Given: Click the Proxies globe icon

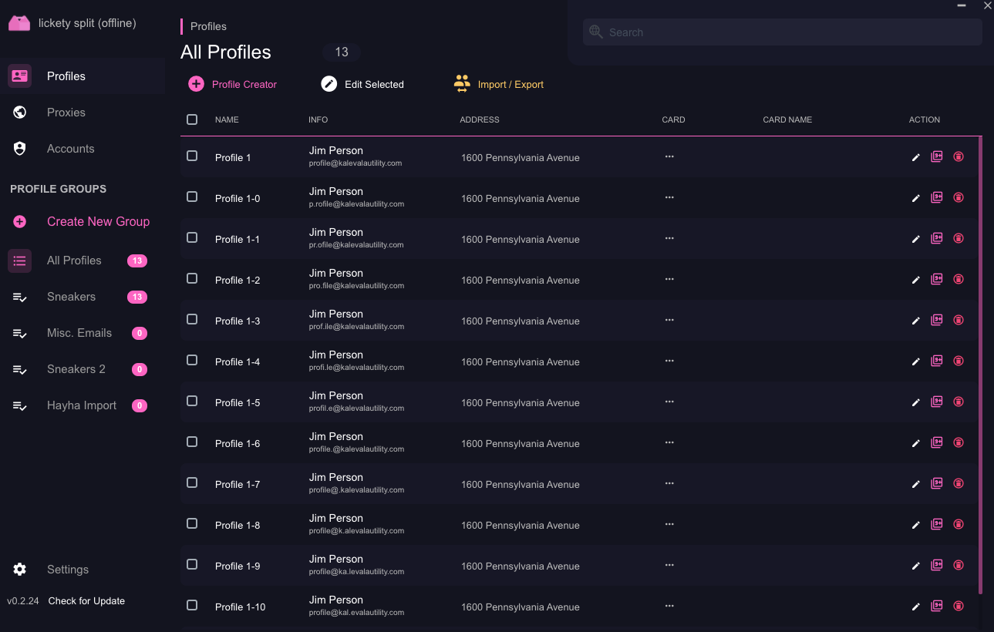Looking at the screenshot, I should (20, 113).
